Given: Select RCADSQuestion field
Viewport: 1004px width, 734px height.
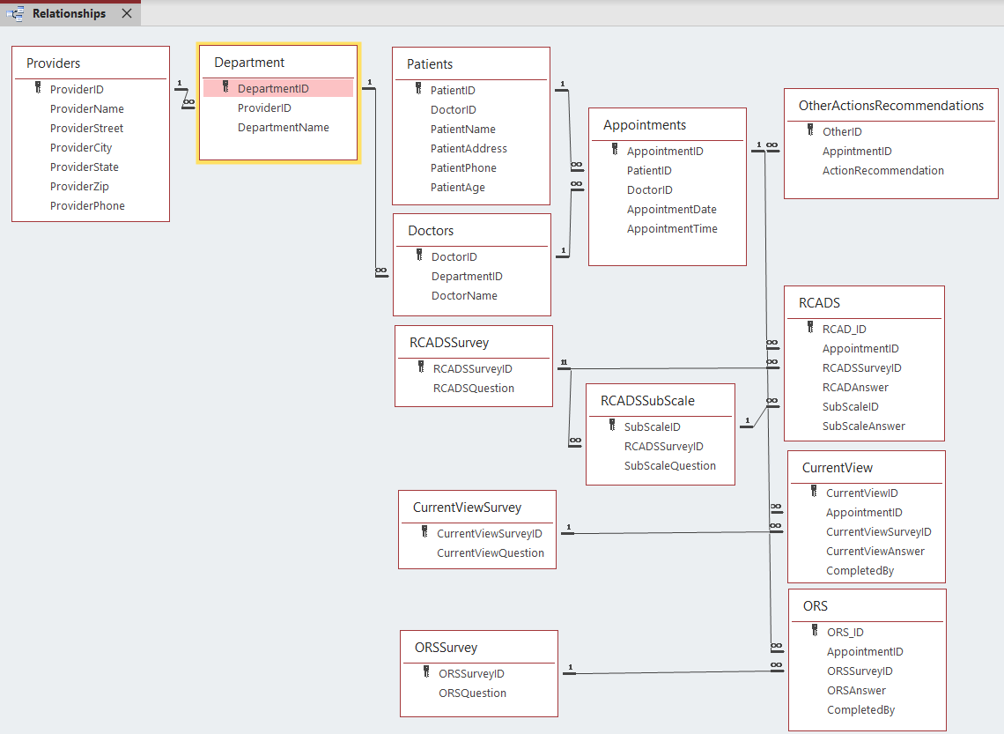Looking at the screenshot, I should [x=473, y=388].
